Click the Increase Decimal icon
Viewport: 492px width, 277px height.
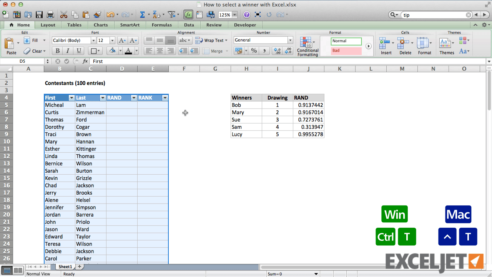pyautogui.click(x=277, y=50)
